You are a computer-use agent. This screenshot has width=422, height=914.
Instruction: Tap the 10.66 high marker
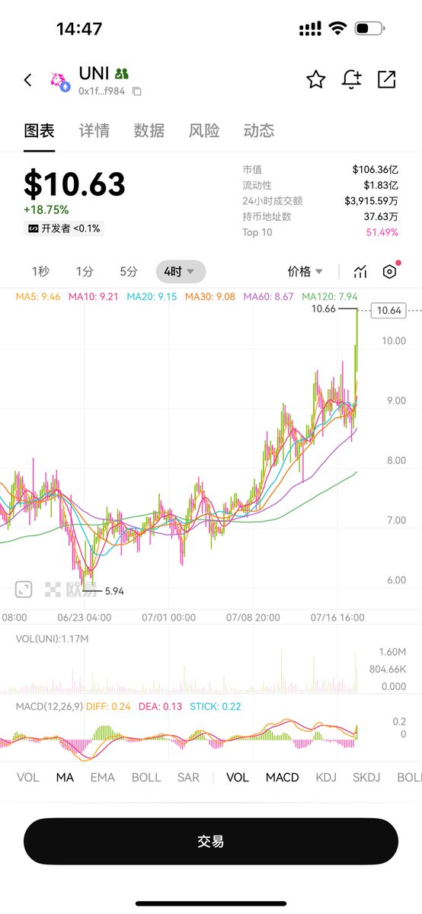(x=324, y=308)
